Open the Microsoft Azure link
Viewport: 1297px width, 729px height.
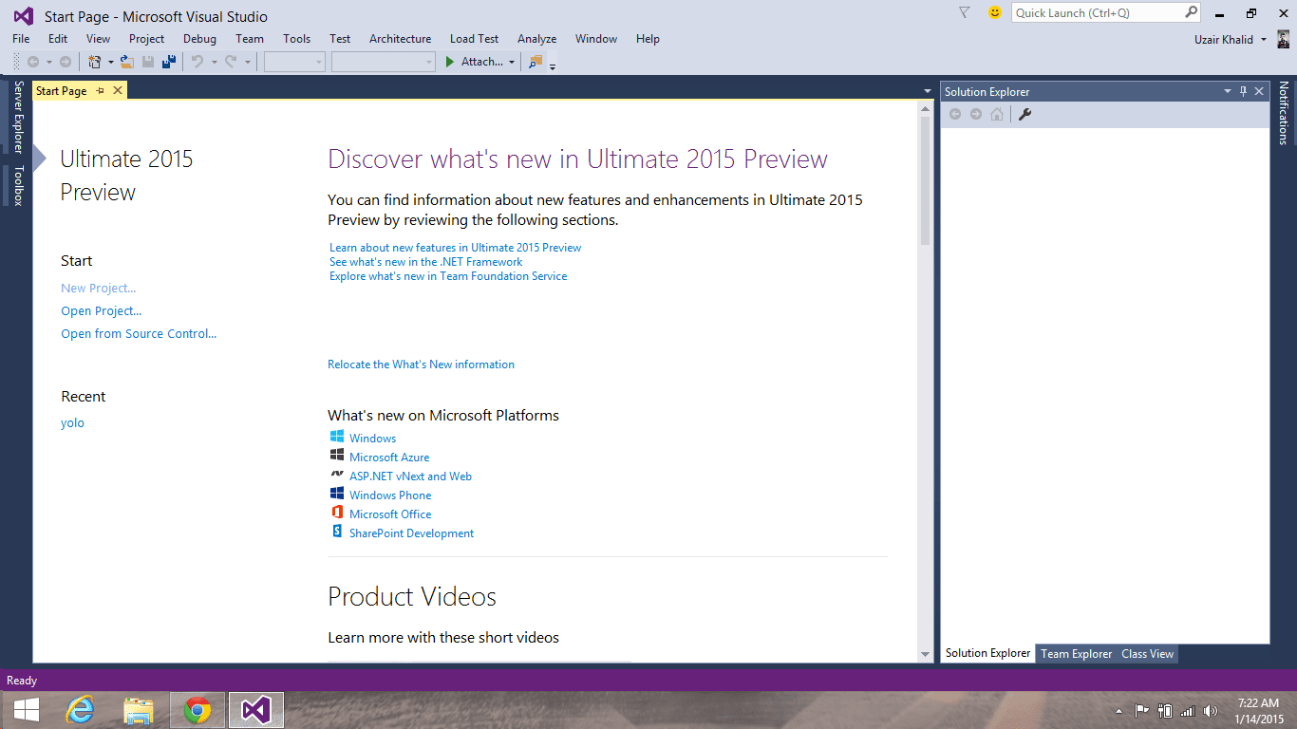[x=389, y=458]
